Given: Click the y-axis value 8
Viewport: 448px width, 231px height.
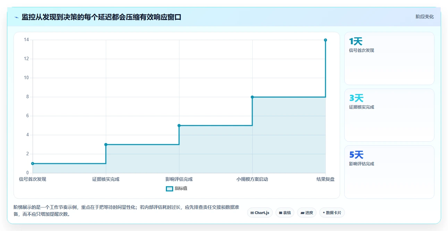Looking at the screenshot, I should click(27, 97).
